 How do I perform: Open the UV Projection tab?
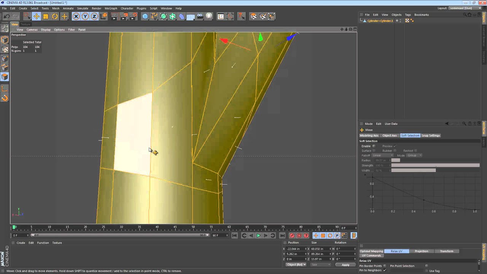422,251
